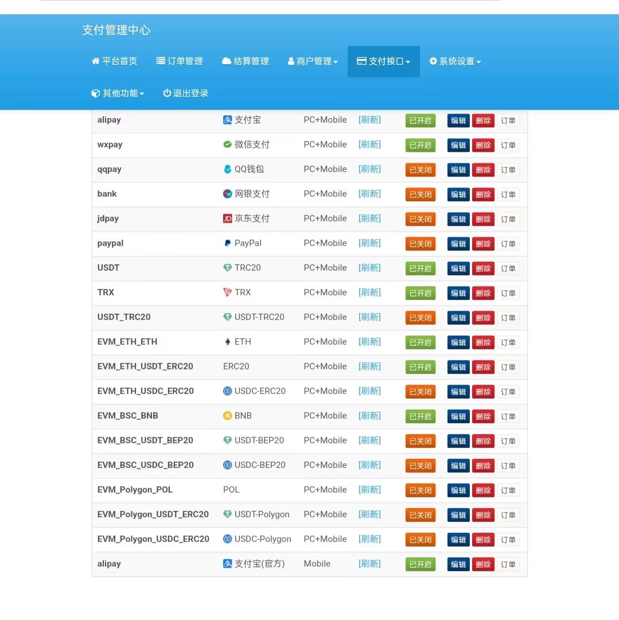619x620 pixels.
Task: Expand the 系统设置 dropdown
Action: coord(455,61)
